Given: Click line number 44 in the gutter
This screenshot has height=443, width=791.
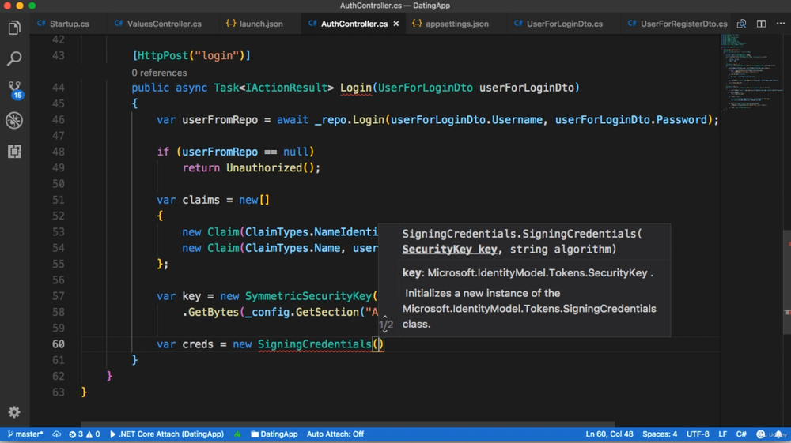Looking at the screenshot, I should [58, 88].
